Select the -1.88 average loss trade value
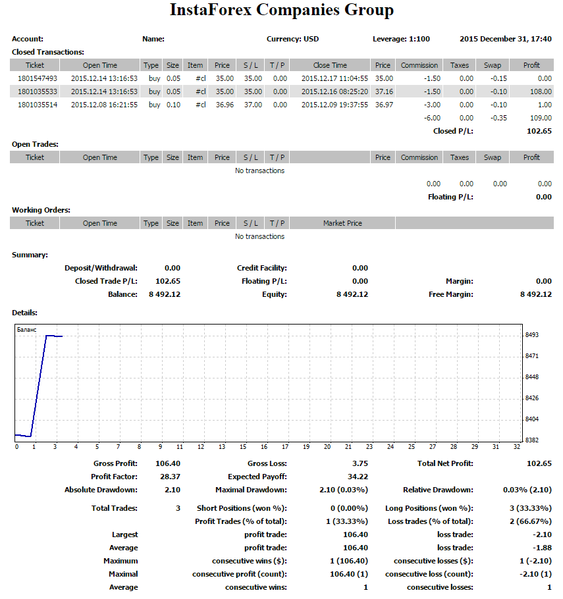The image size is (563, 599). click(x=542, y=548)
